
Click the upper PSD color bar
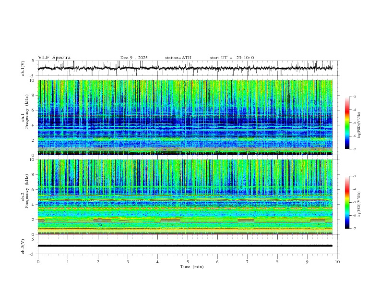coord(347,123)
